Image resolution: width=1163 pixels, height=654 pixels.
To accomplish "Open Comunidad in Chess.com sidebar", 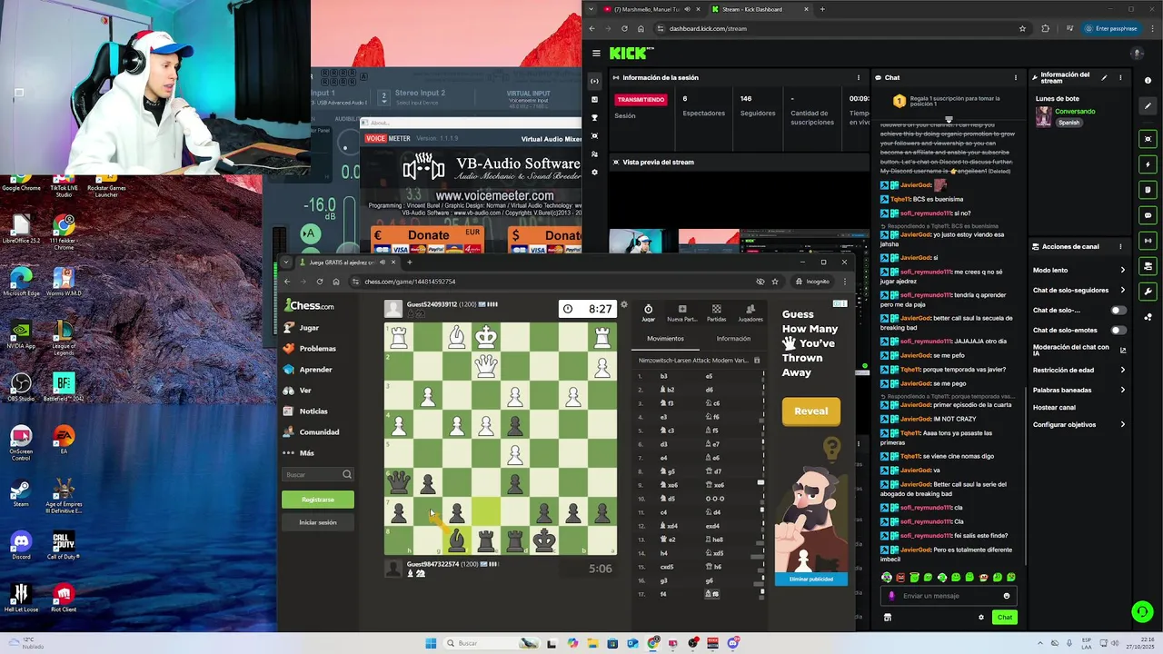I will 319,432.
